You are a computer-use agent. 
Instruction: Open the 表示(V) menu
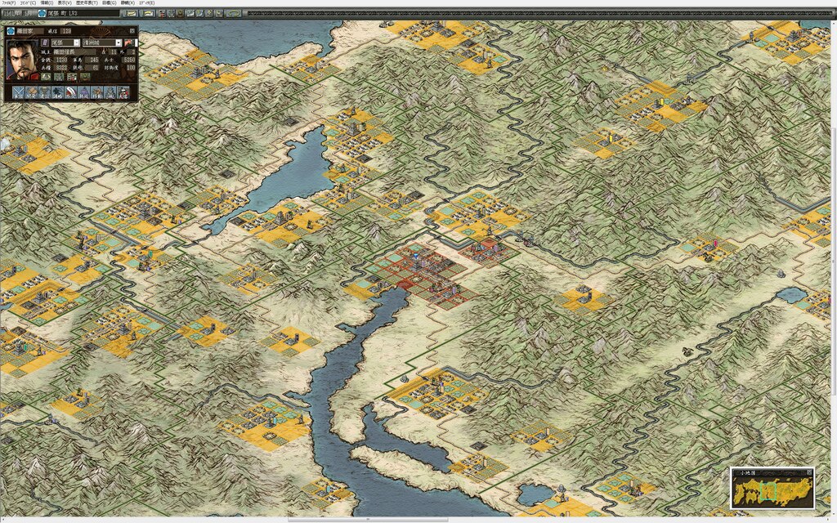point(65,2)
